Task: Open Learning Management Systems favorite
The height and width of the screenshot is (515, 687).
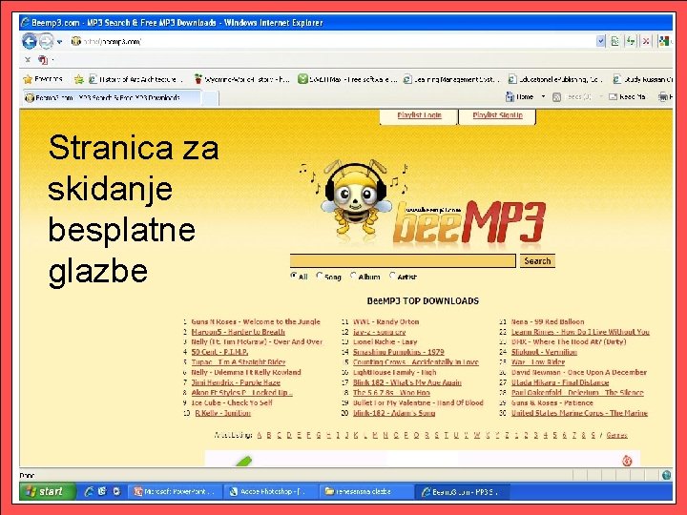Action: click(450, 79)
